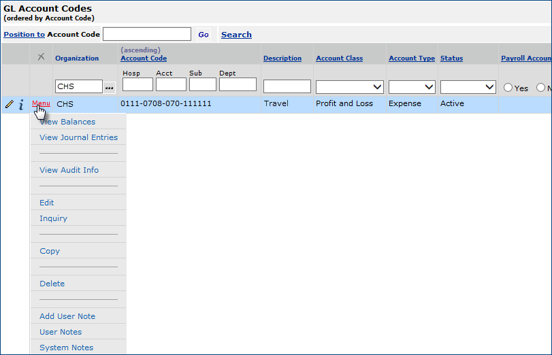Image resolution: width=552 pixels, height=355 pixels.
Task: Click the Search link
Action: point(236,35)
